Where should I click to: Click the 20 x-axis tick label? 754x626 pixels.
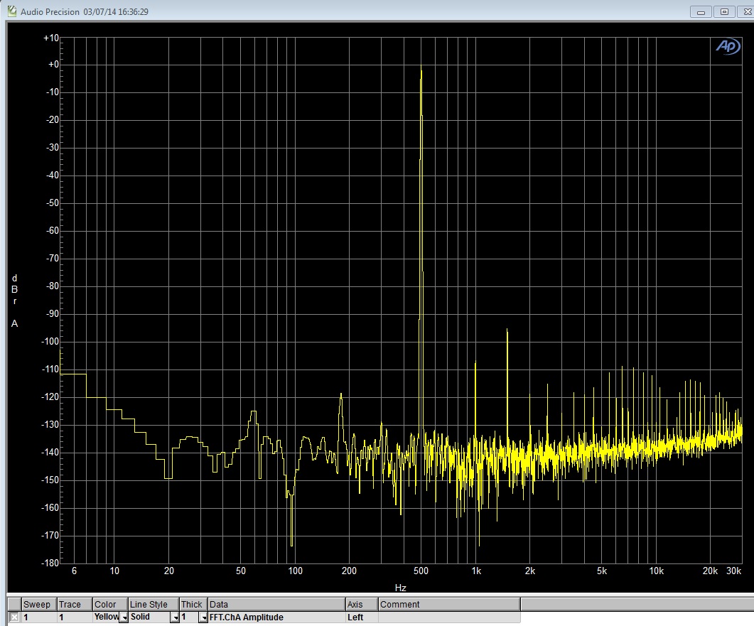169,571
